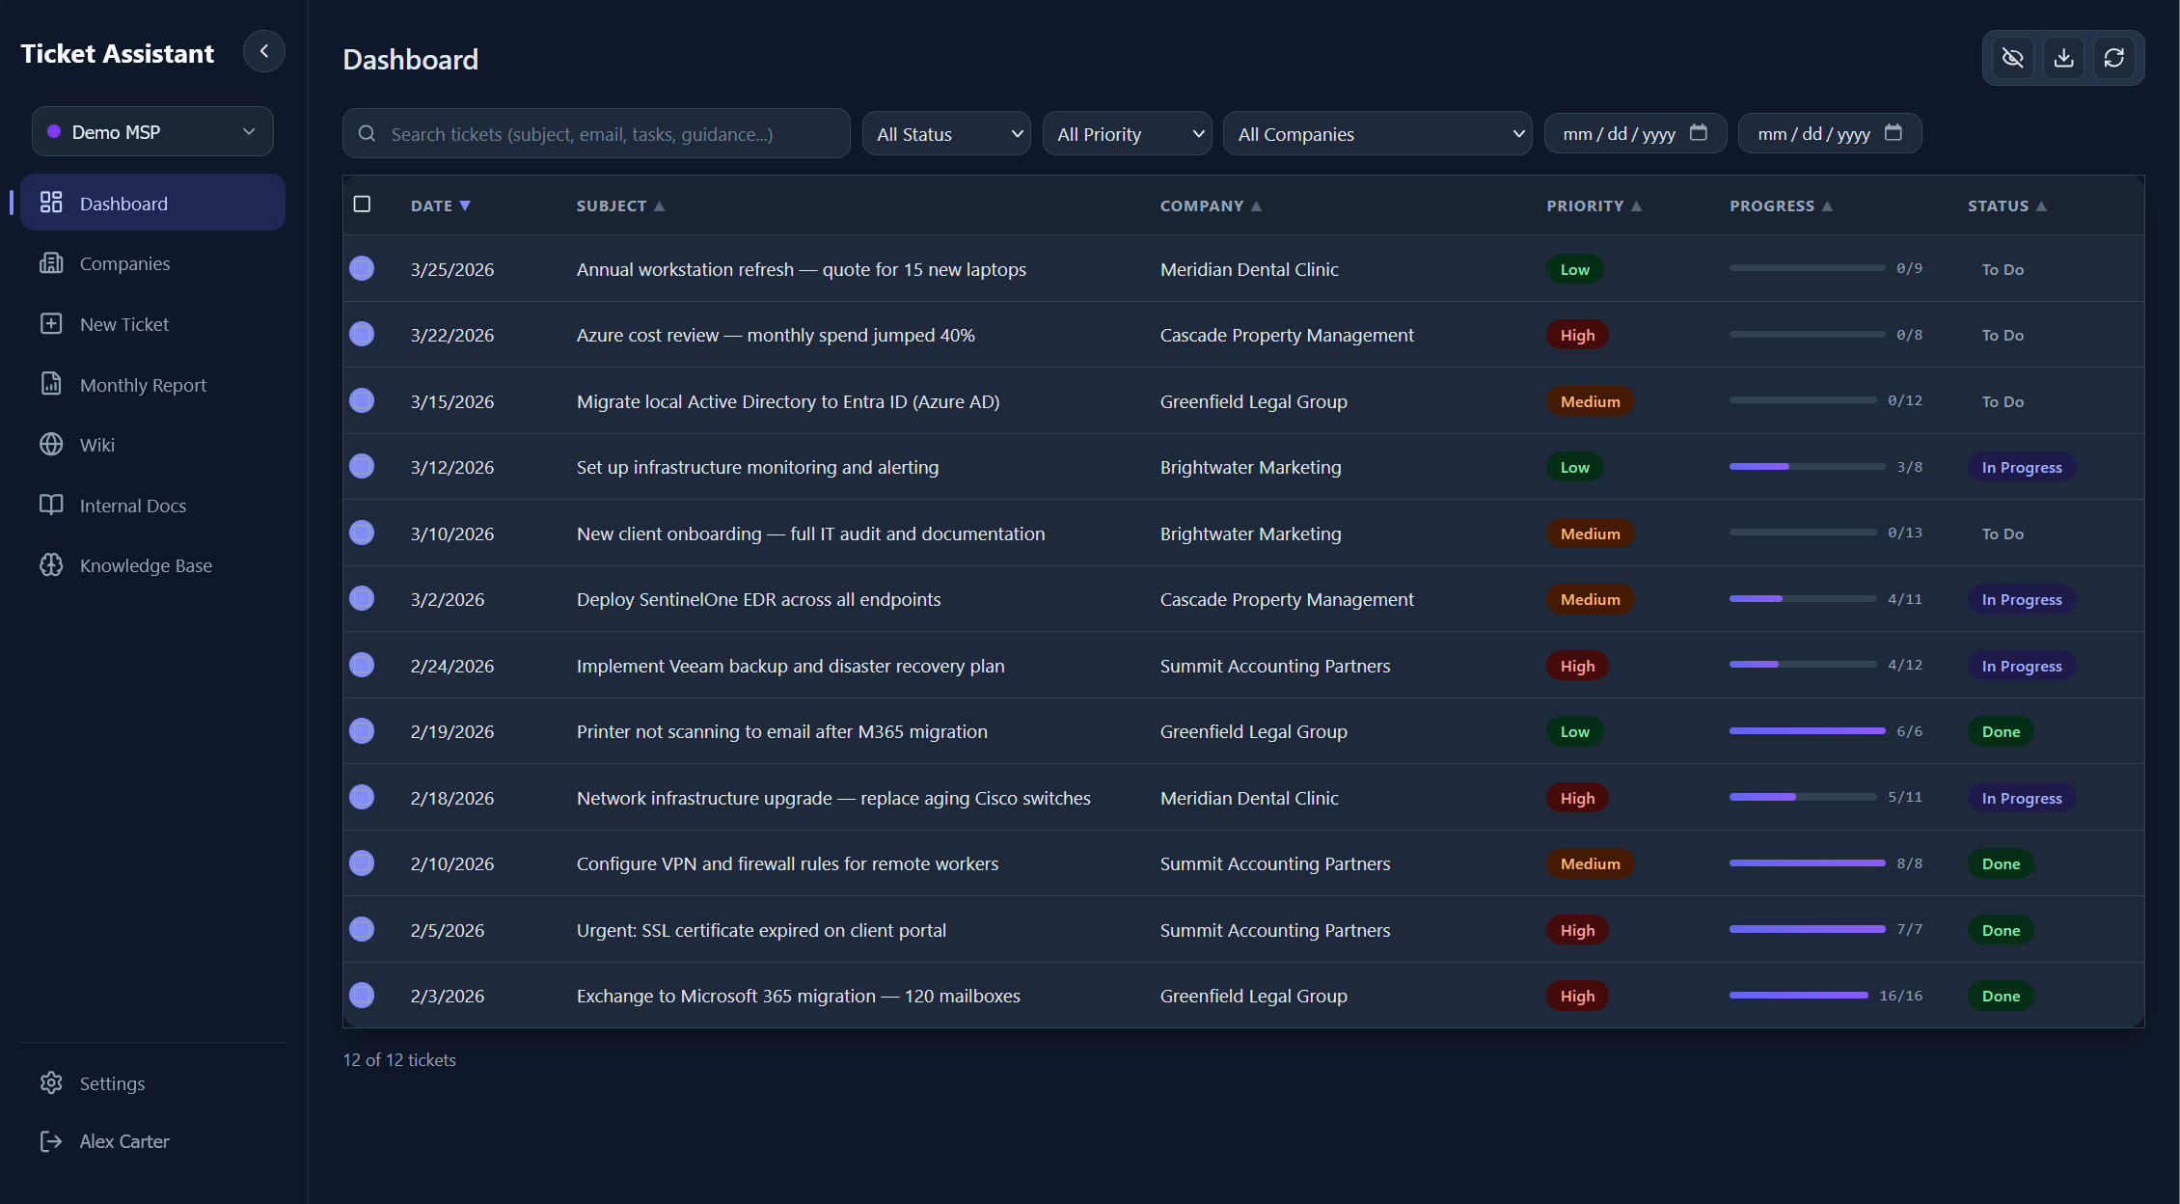This screenshot has height=1204, width=2180.
Task: Open Monthly Report from the sidebar
Action: [x=143, y=385]
